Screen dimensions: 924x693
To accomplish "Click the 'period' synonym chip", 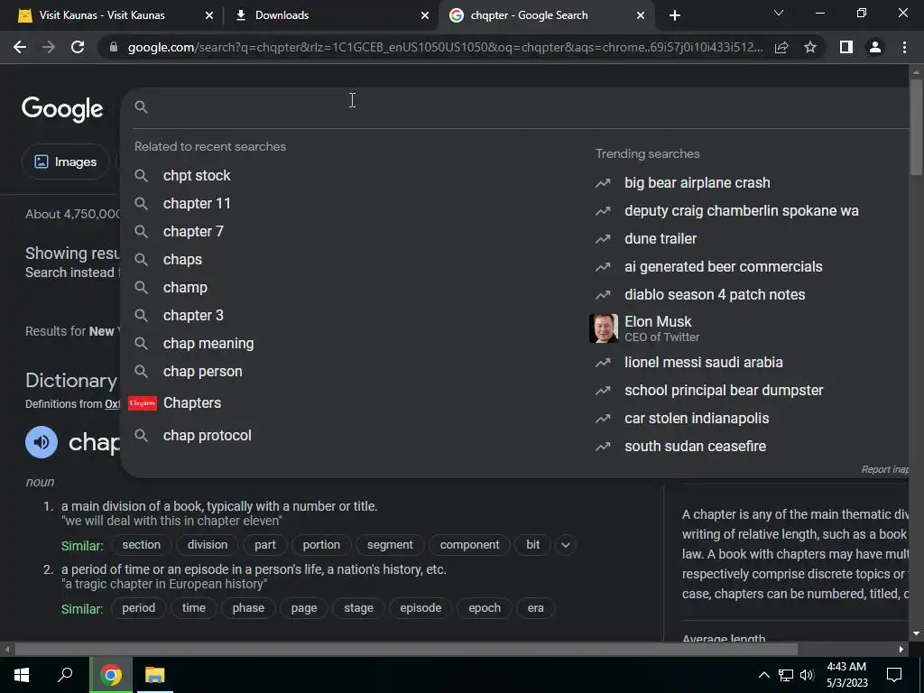I will 138,608.
